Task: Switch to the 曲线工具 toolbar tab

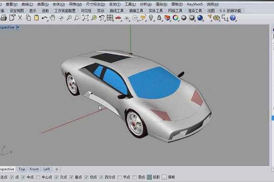Action: coord(116,11)
